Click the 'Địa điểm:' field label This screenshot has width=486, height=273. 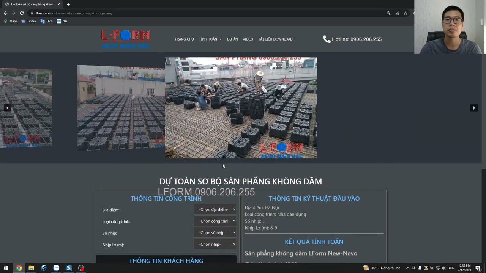point(111,210)
